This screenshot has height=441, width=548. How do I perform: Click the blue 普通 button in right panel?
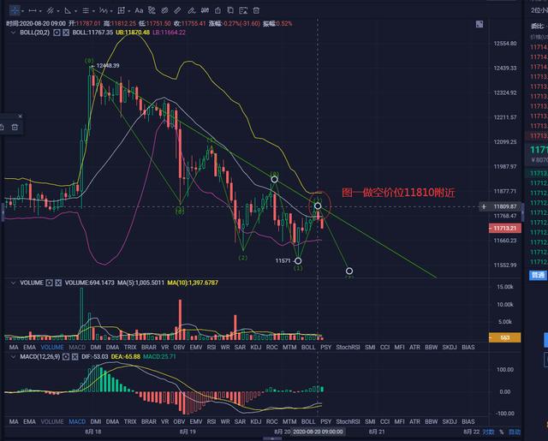pos(538,275)
